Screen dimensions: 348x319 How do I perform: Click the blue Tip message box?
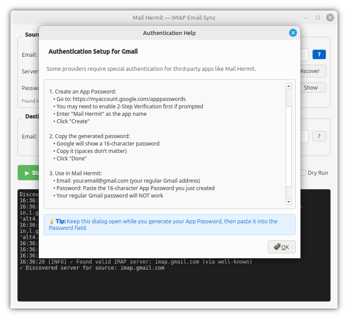click(170, 225)
